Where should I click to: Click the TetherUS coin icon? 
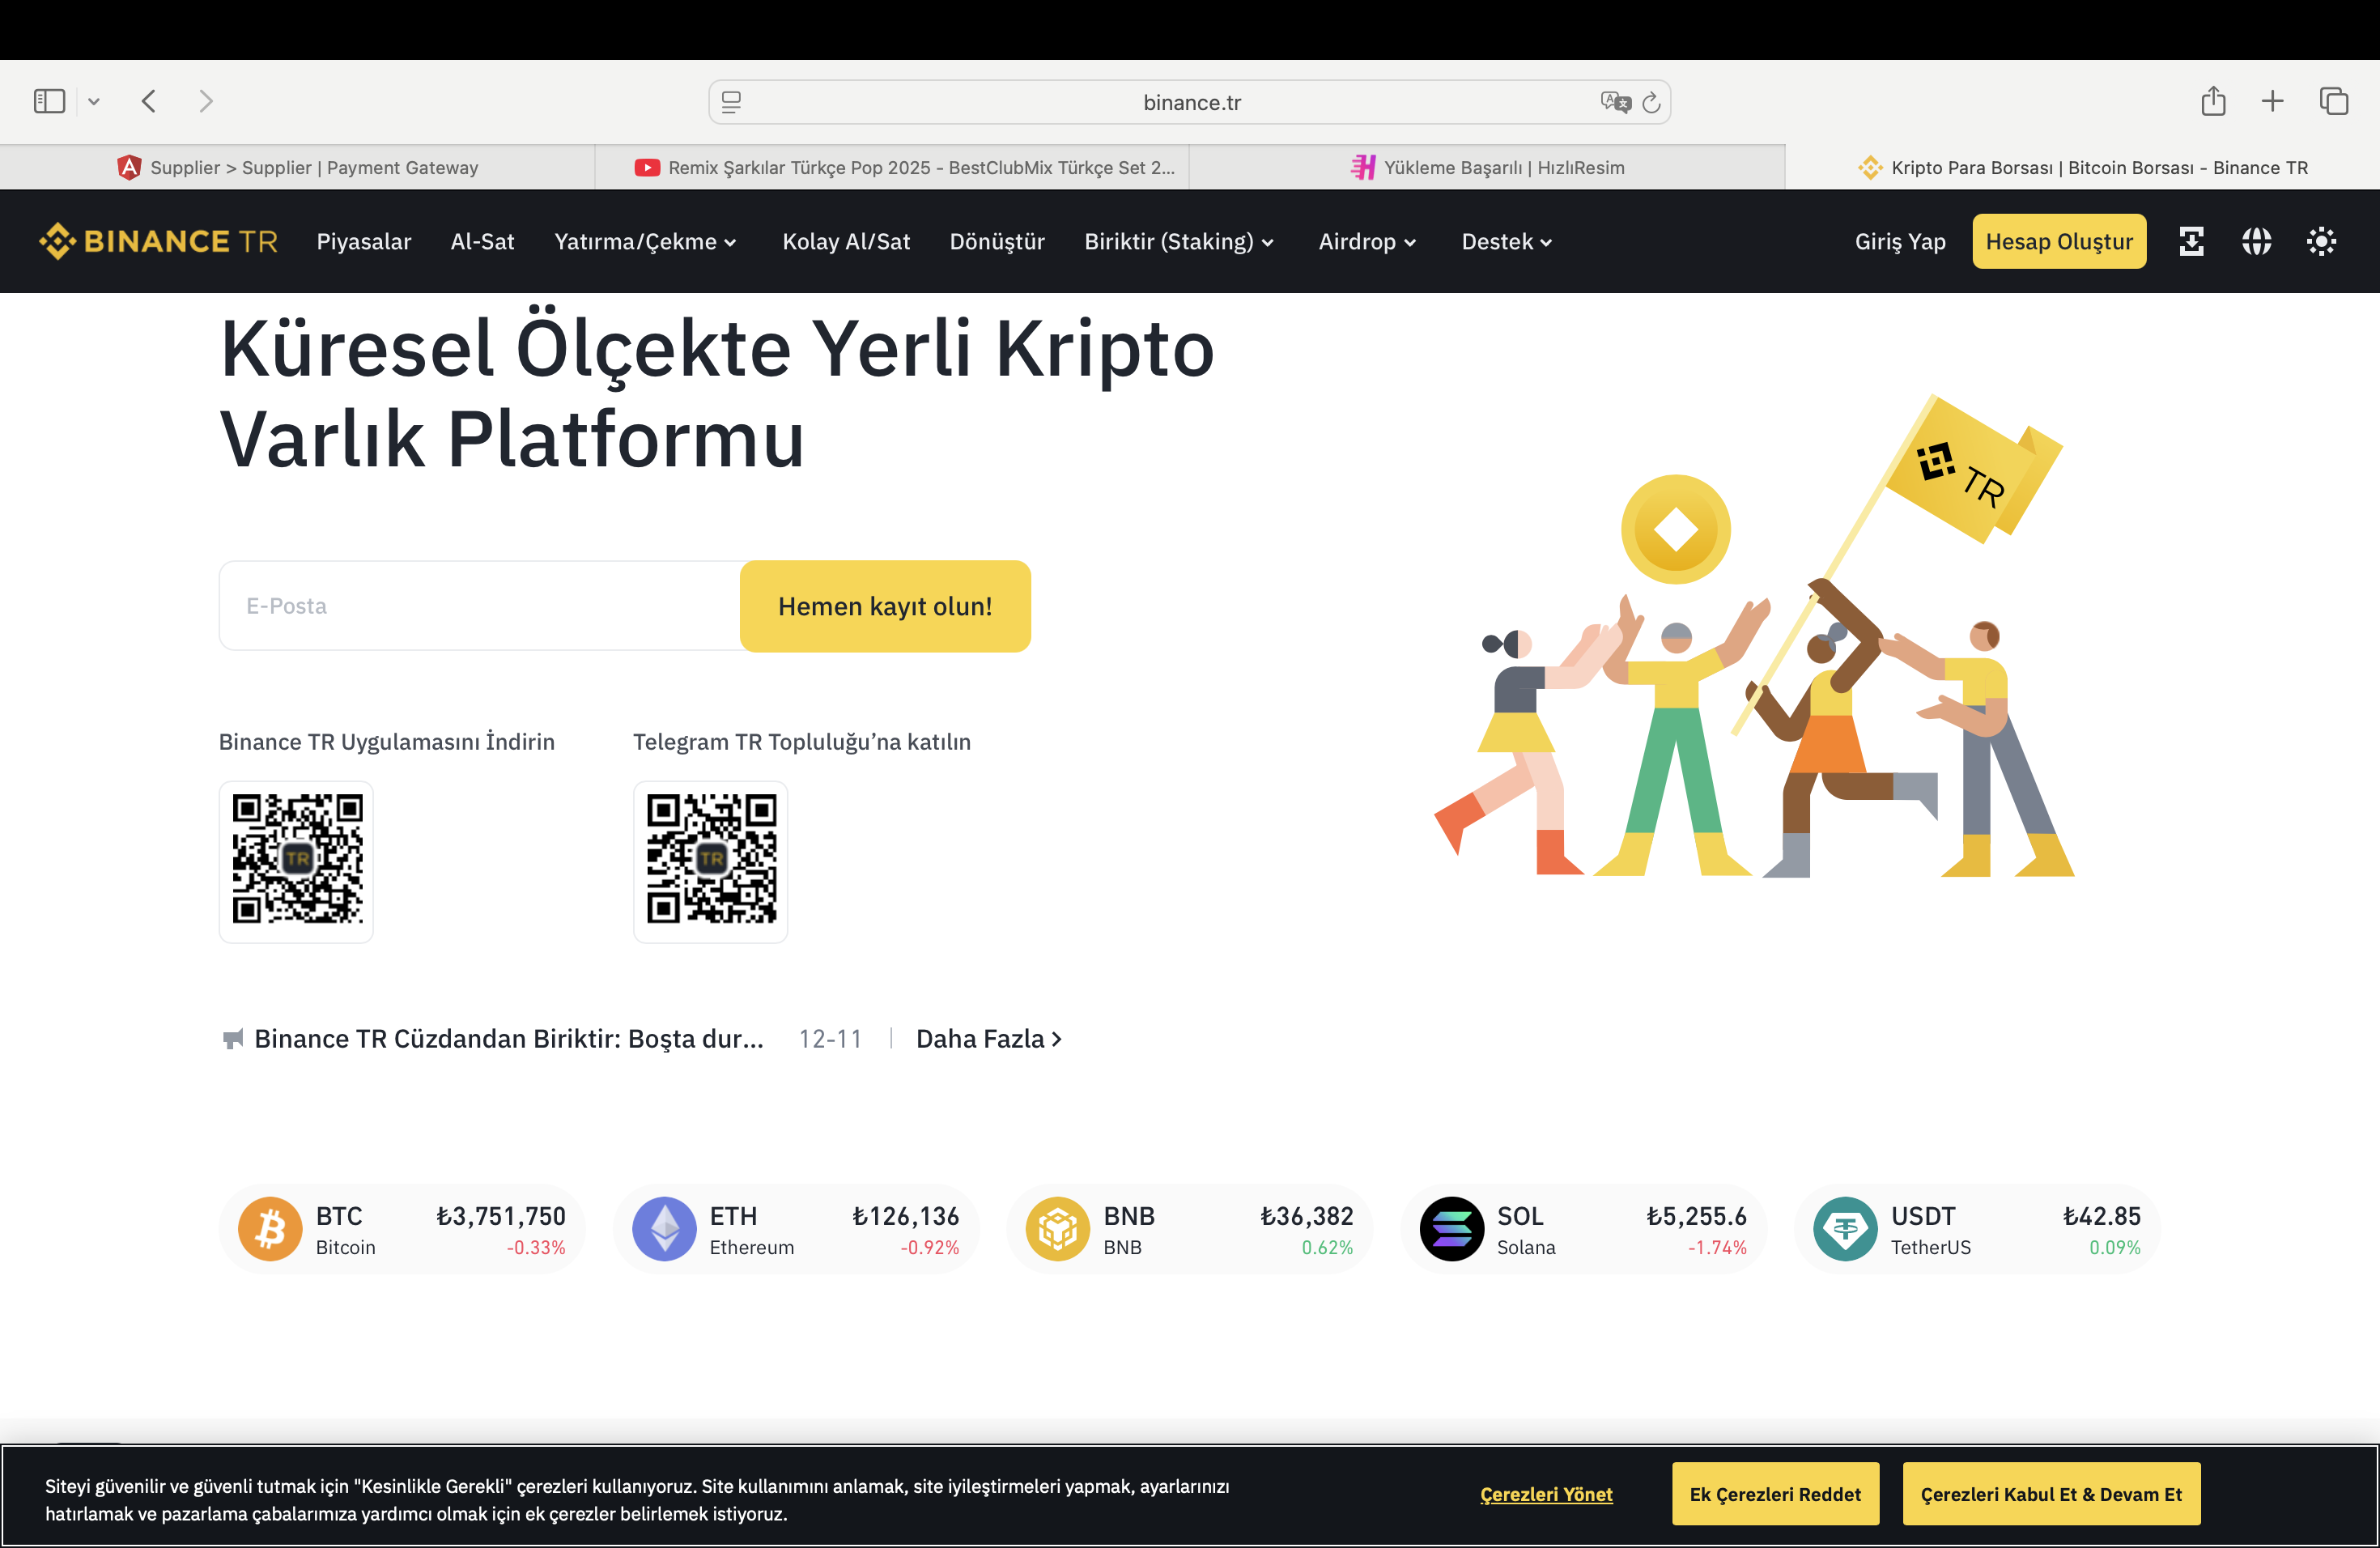[1846, 1229]
